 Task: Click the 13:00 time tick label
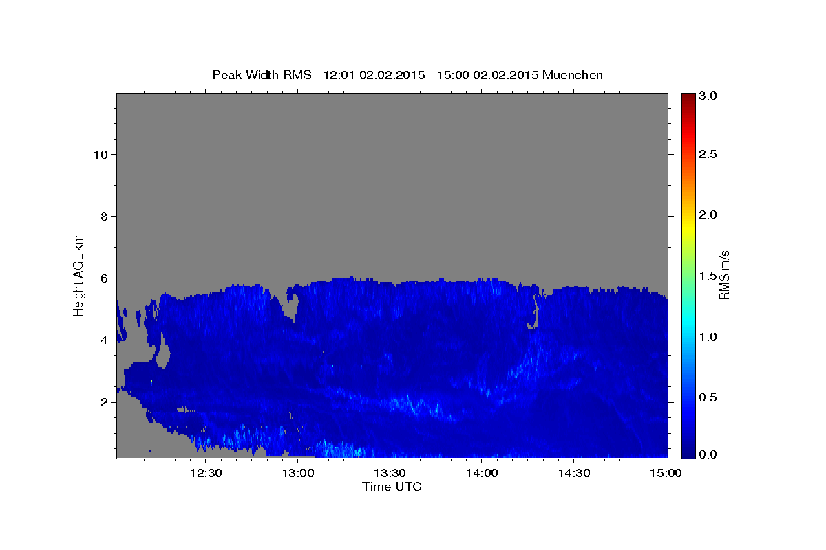[x=298, y=473]
